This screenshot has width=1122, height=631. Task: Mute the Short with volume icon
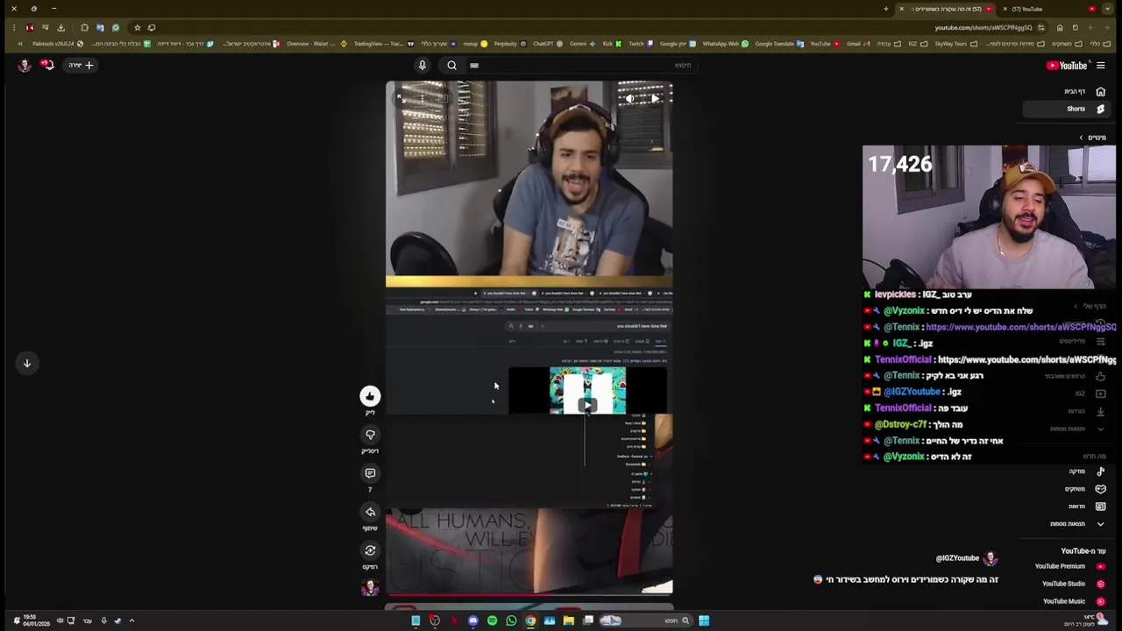(630, 99)
